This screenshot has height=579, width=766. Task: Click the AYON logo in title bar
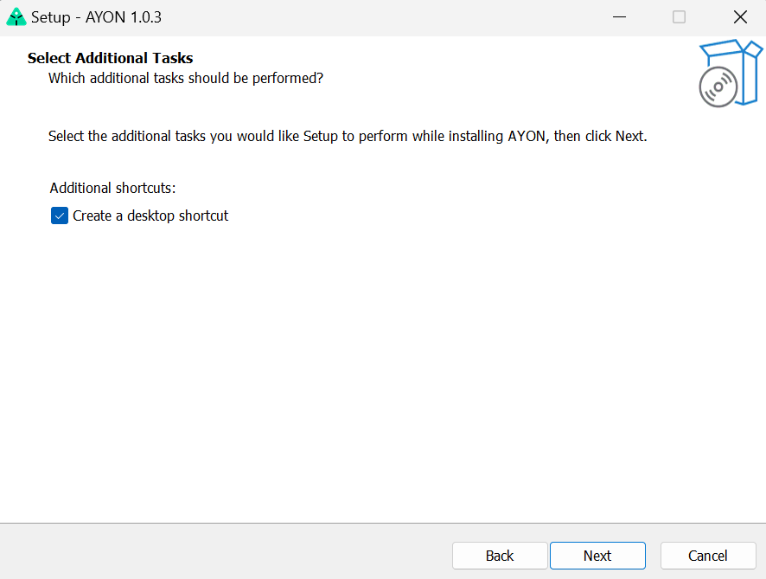(16, 17)
